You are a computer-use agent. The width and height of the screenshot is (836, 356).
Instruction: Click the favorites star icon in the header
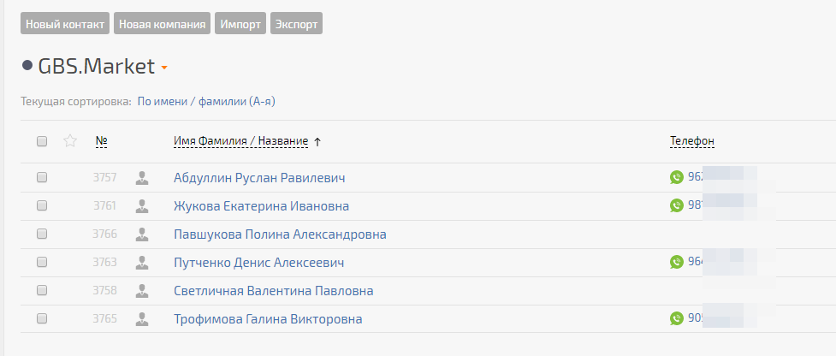click(x=70, y=141)
